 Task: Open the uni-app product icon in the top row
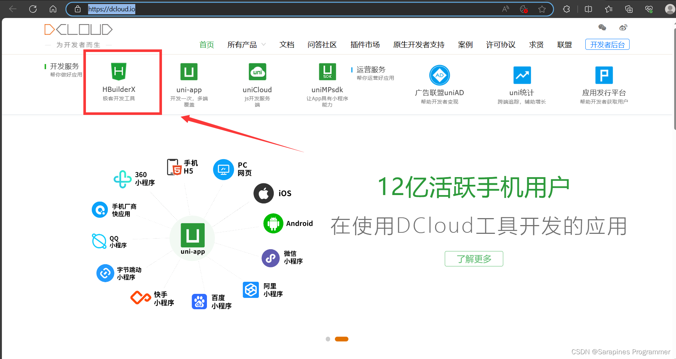tap(189, 72)
